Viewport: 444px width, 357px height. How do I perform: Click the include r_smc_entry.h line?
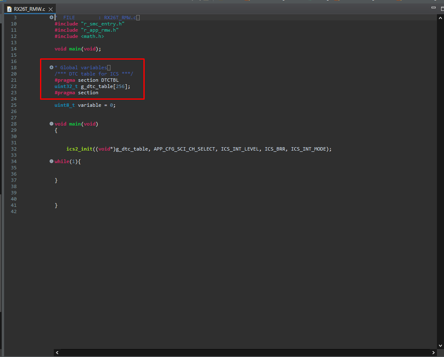pos(88,23)
